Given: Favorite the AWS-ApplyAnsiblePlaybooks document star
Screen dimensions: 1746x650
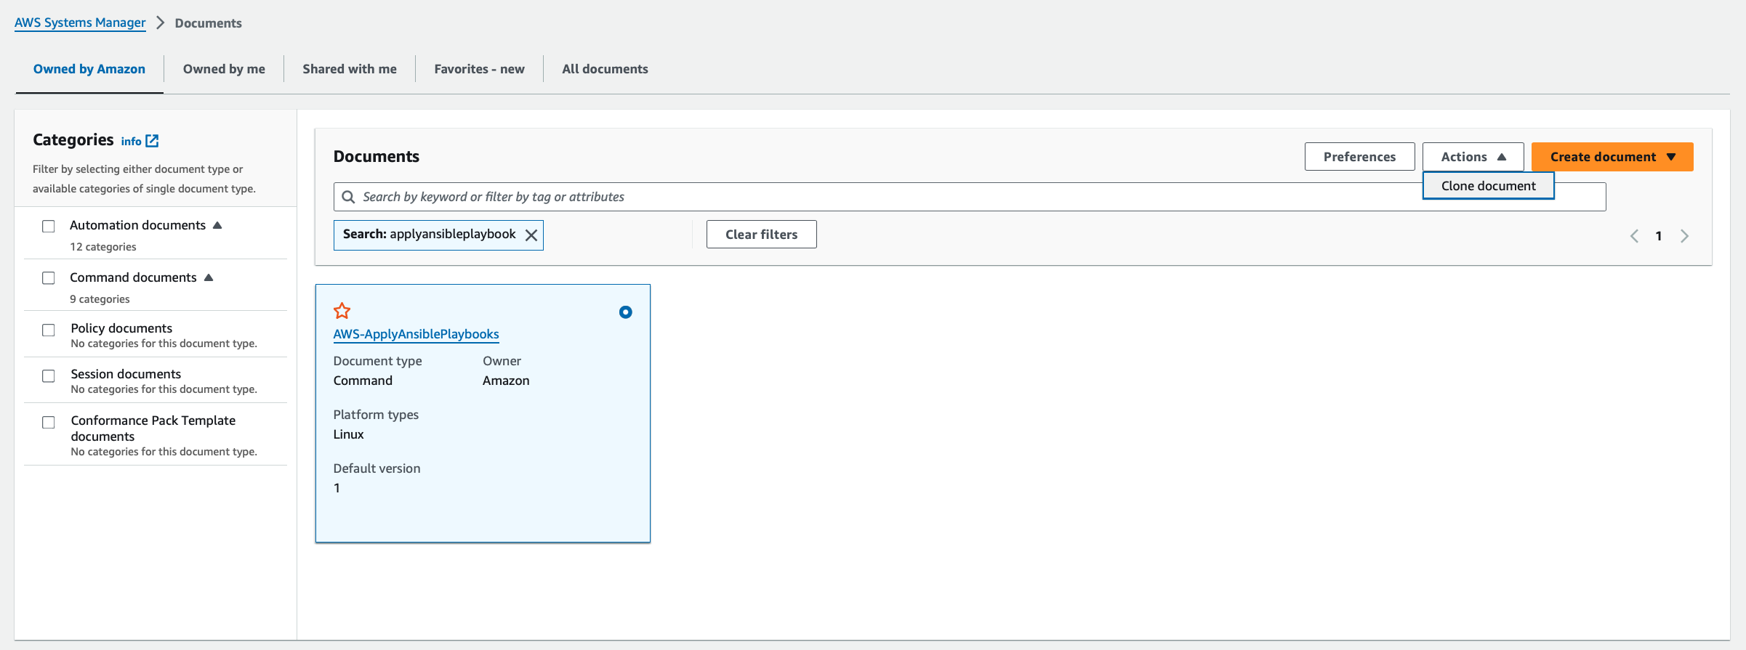Looking at the screenshot, I should [x=342, y=311].
